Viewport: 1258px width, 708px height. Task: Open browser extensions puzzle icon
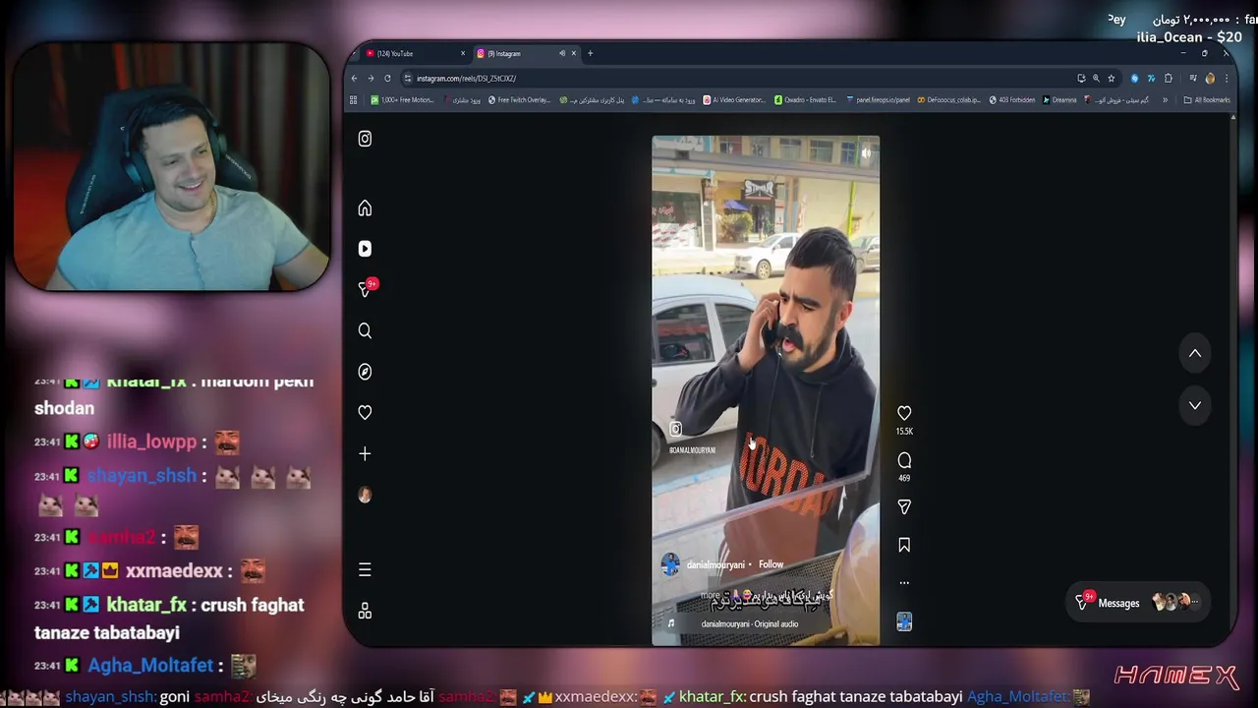point(1169,78)
